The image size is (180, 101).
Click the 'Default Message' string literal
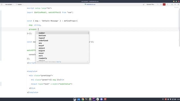click(50, 21)
